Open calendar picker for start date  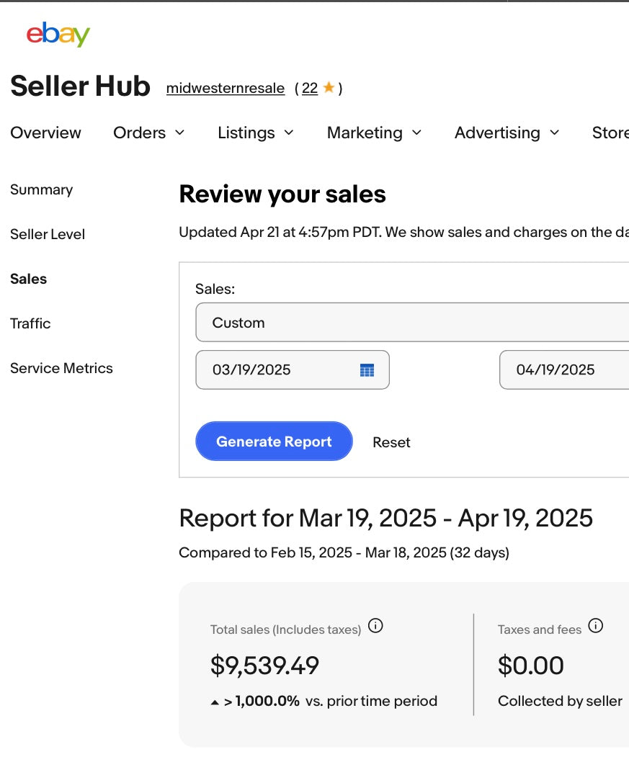(x=367, y=370)
